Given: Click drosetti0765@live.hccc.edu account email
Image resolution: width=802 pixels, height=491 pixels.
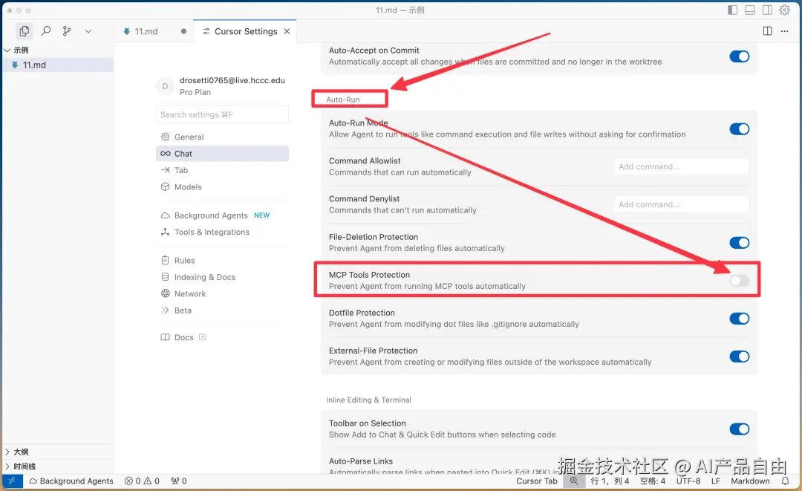Looking at the screenshot, I should click(x=232, y=80).
